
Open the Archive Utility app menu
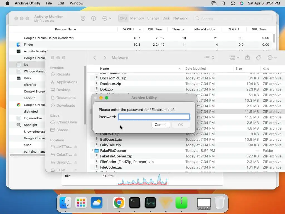(x=28, y=3)
